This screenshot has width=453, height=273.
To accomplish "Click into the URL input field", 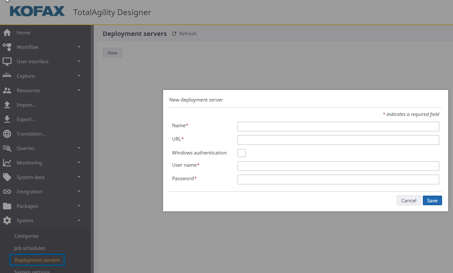I will pos(338,140).
